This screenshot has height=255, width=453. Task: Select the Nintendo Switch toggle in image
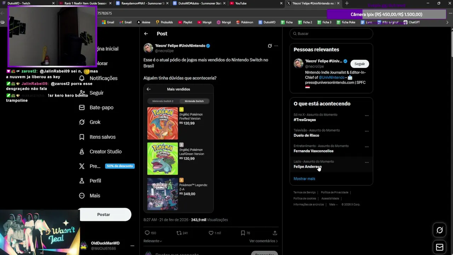pyautogui.click(x=194, y=101)
